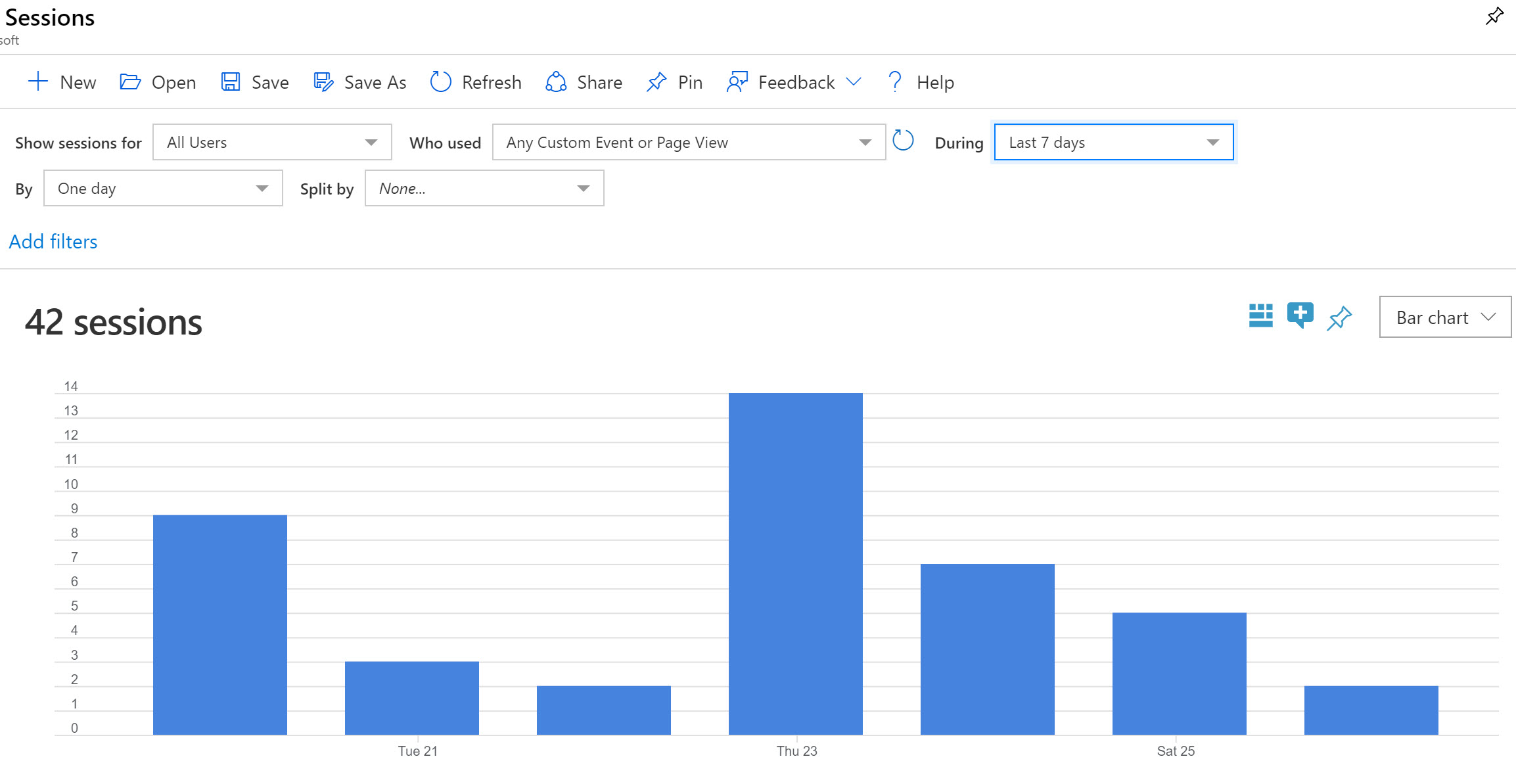Image resolution: width=1516 pixels, height=765 pixels.
Task: Use the Save As icon
Action: [323, 81]
